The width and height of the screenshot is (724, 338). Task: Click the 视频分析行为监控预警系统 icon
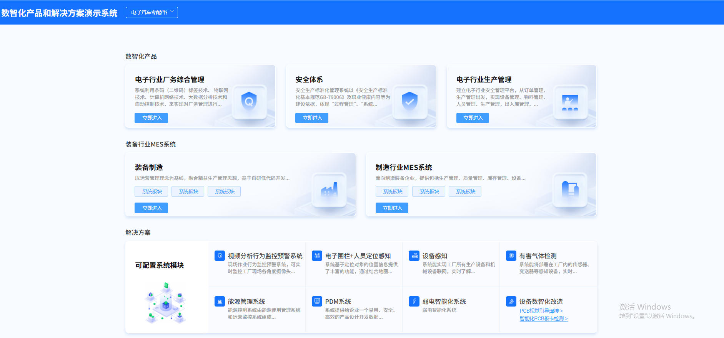point(220,256)
